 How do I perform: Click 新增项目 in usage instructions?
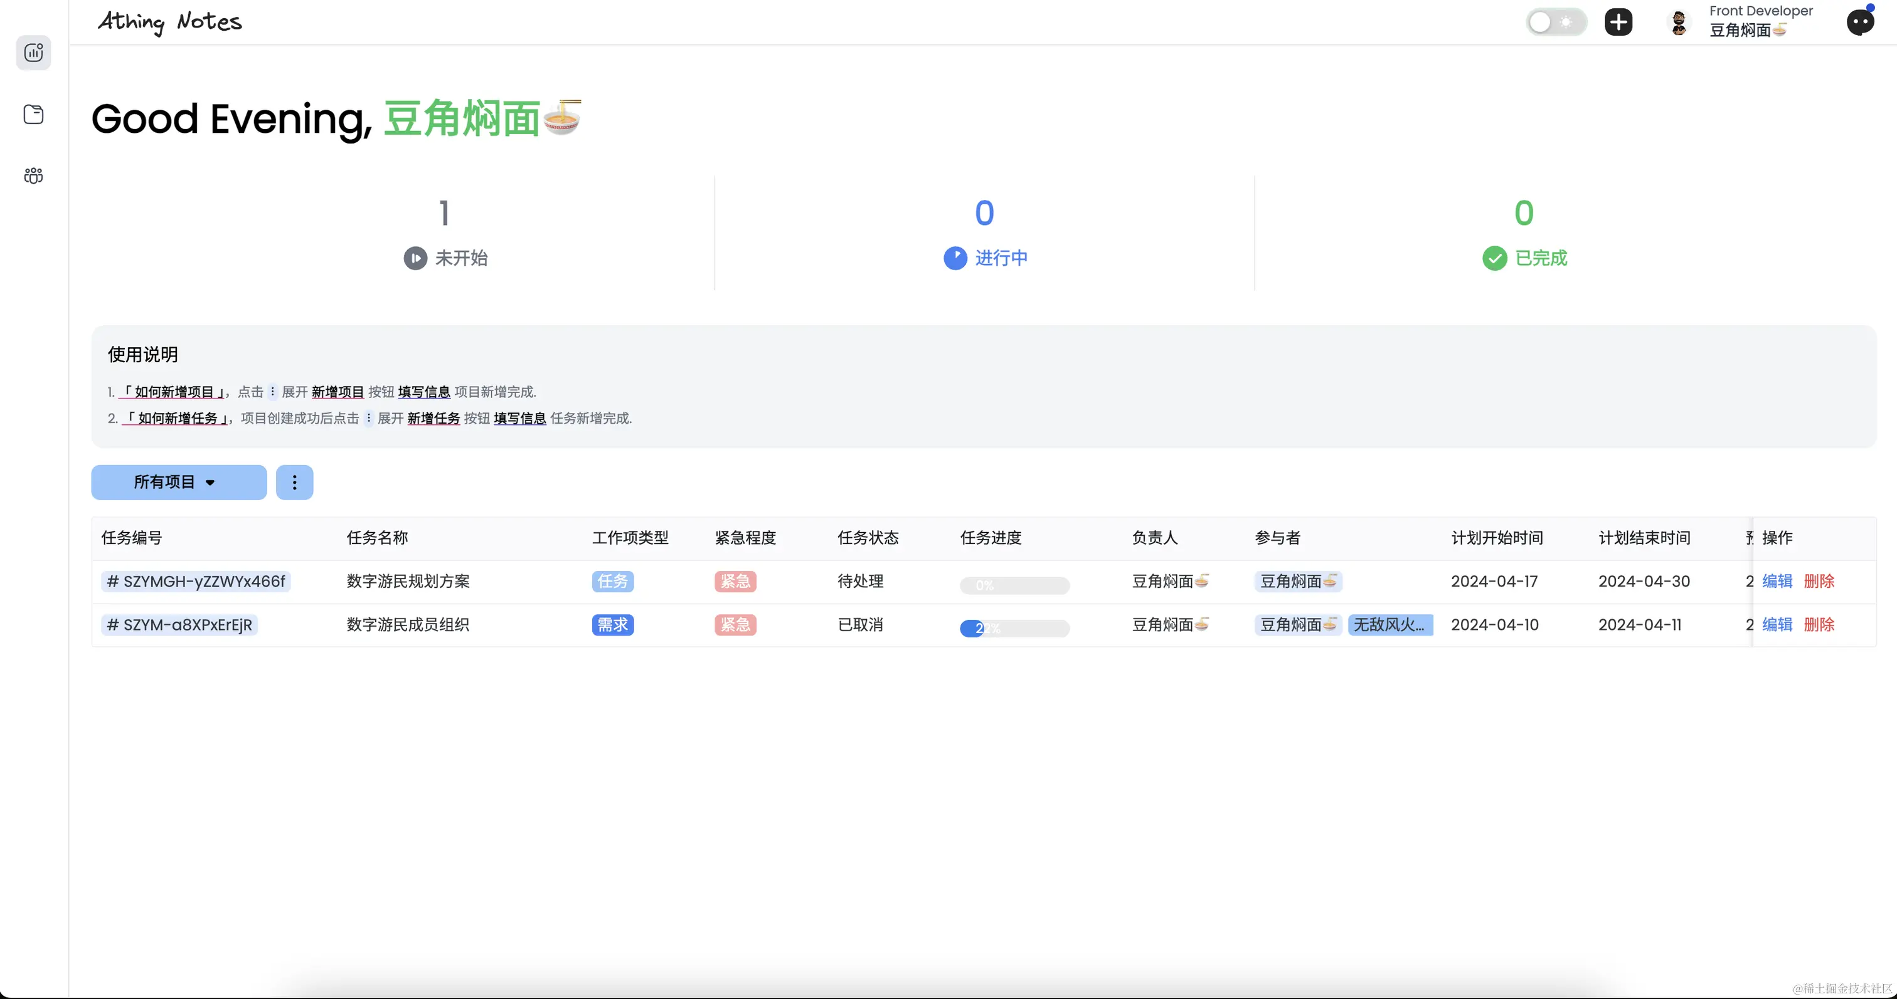point(338,391)
